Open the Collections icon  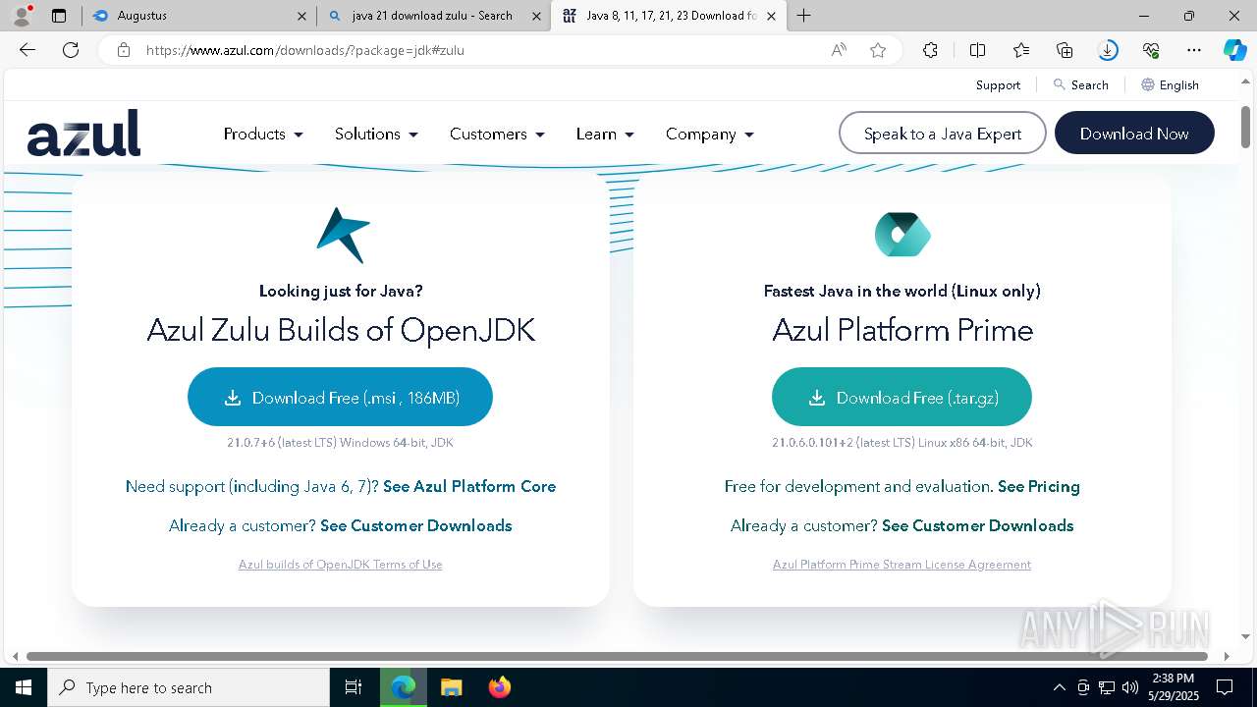click(1065, 50)
